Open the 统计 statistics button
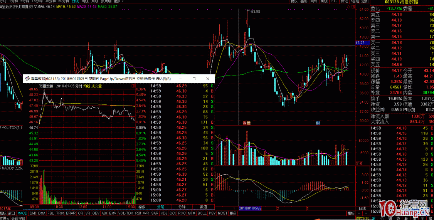Viewport: 434px width, 220px height. coord(314,2)
